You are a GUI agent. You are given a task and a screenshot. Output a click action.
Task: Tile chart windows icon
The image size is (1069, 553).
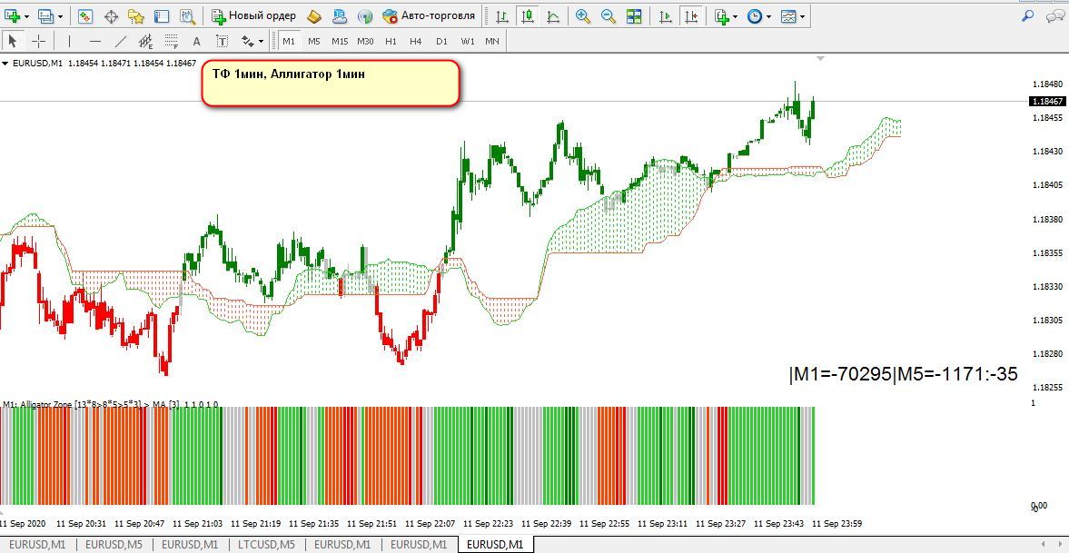pos(634,15)
